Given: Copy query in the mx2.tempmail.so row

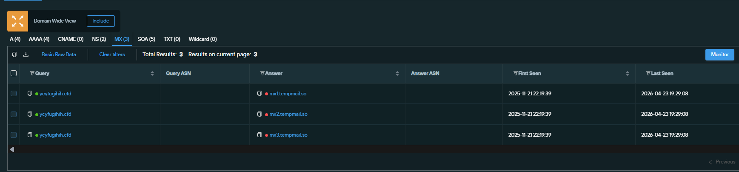Looking at the screenshot, I should pyautogui.click(x=30, y=114).
